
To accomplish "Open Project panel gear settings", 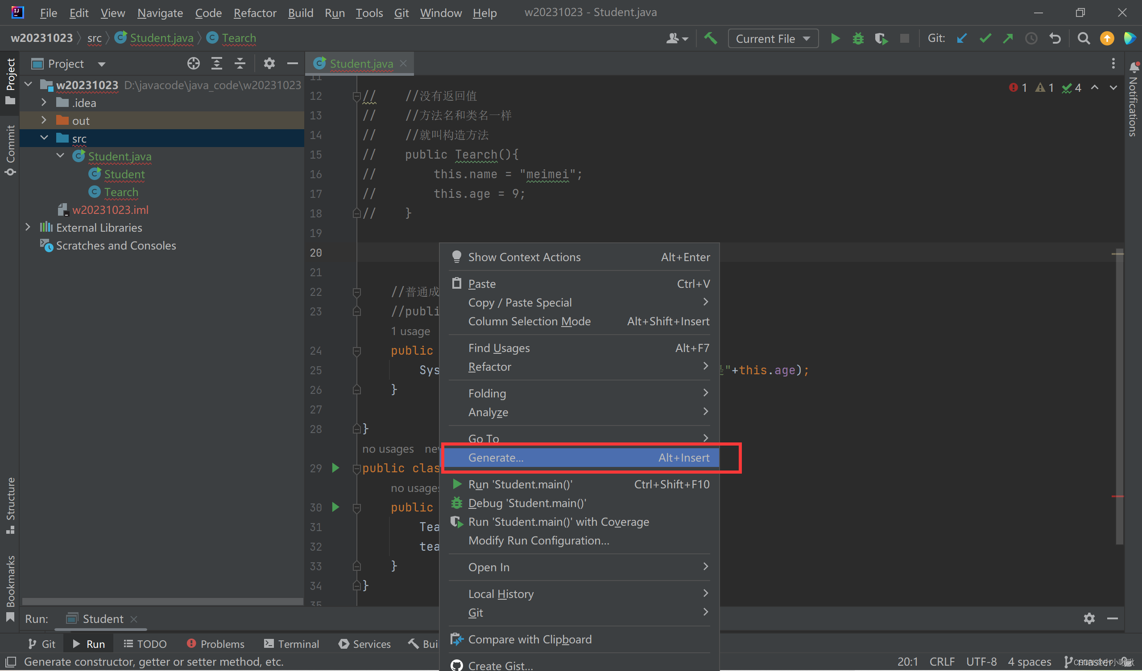I will [269, 63].
